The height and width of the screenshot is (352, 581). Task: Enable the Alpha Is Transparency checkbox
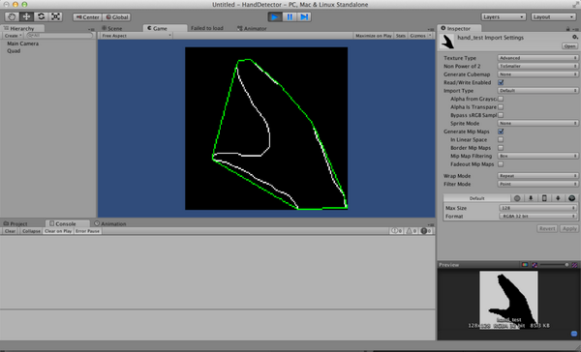(x=501, y=107)
